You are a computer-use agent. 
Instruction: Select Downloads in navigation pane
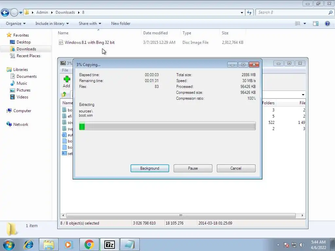point(26,49)
